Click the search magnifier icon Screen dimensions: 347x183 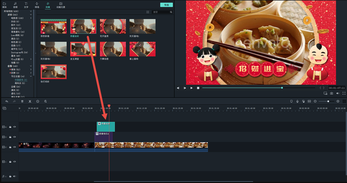pyautogui.click(x=171, y=12)
